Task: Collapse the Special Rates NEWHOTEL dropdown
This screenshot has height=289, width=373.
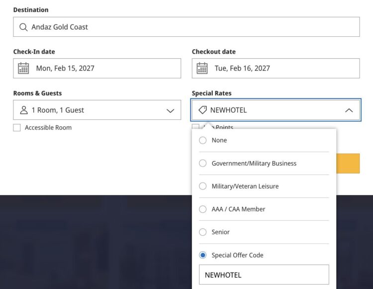Action: pyautogui.click(x=276, y=110)
